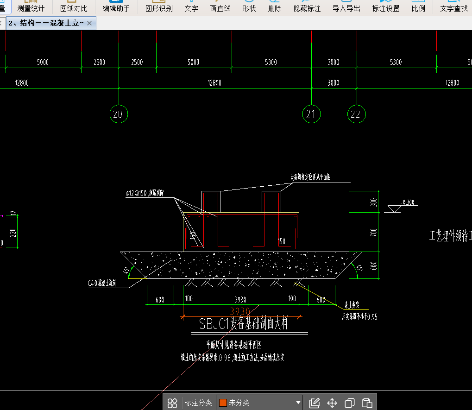Open the 未分类 category dropdown

tap(259, 403)
